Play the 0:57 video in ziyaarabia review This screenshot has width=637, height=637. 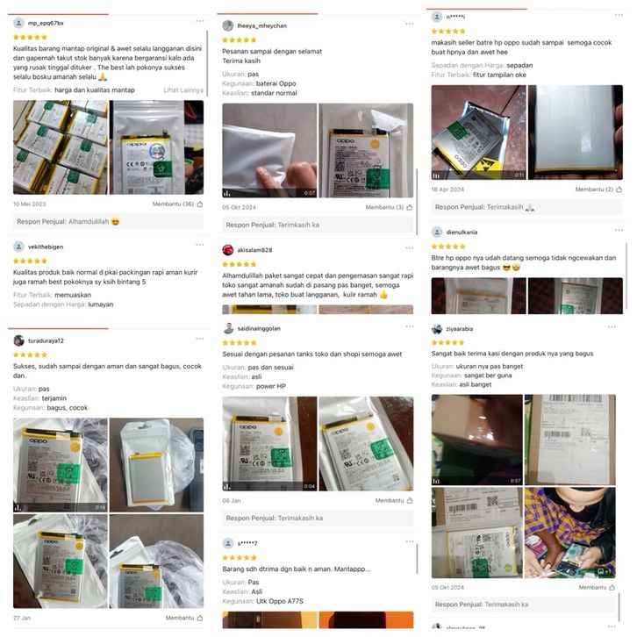[x=477, y=440]
